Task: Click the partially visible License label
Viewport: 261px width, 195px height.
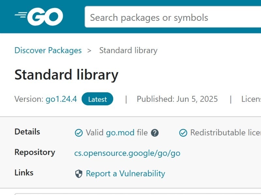Action: point(251,99)
